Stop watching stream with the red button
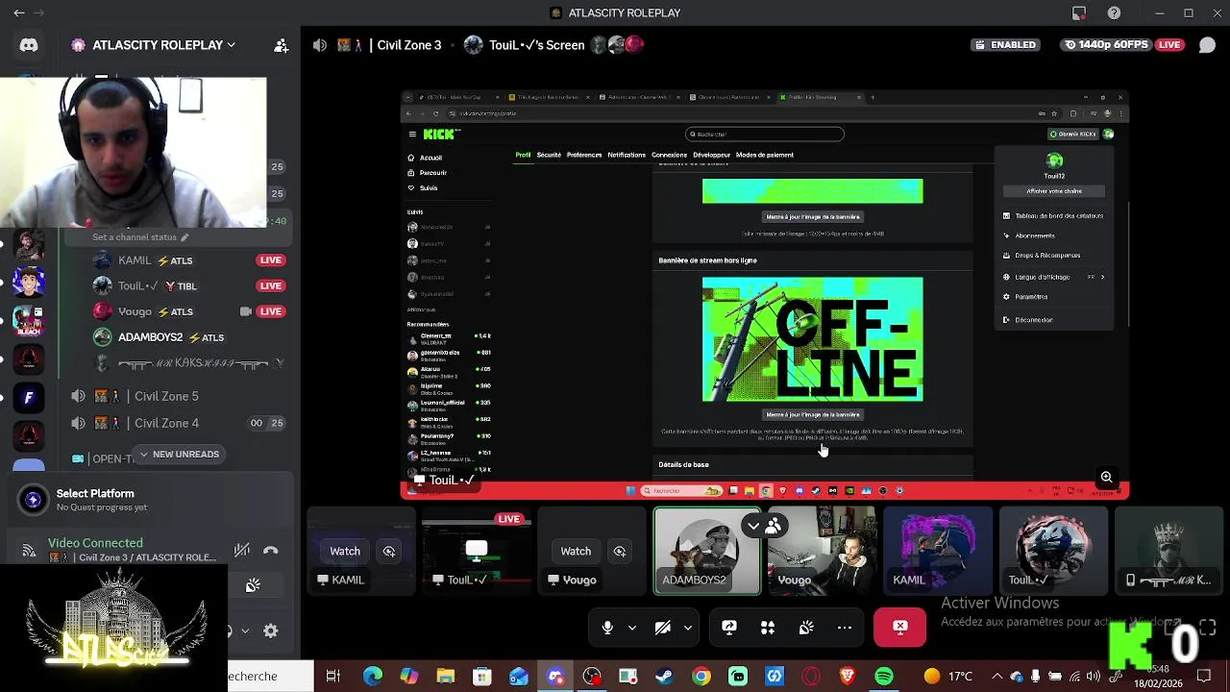Image resolution: width=1230 pixels, height=692 pixels. pyautogui.click(x=900, y=628)
